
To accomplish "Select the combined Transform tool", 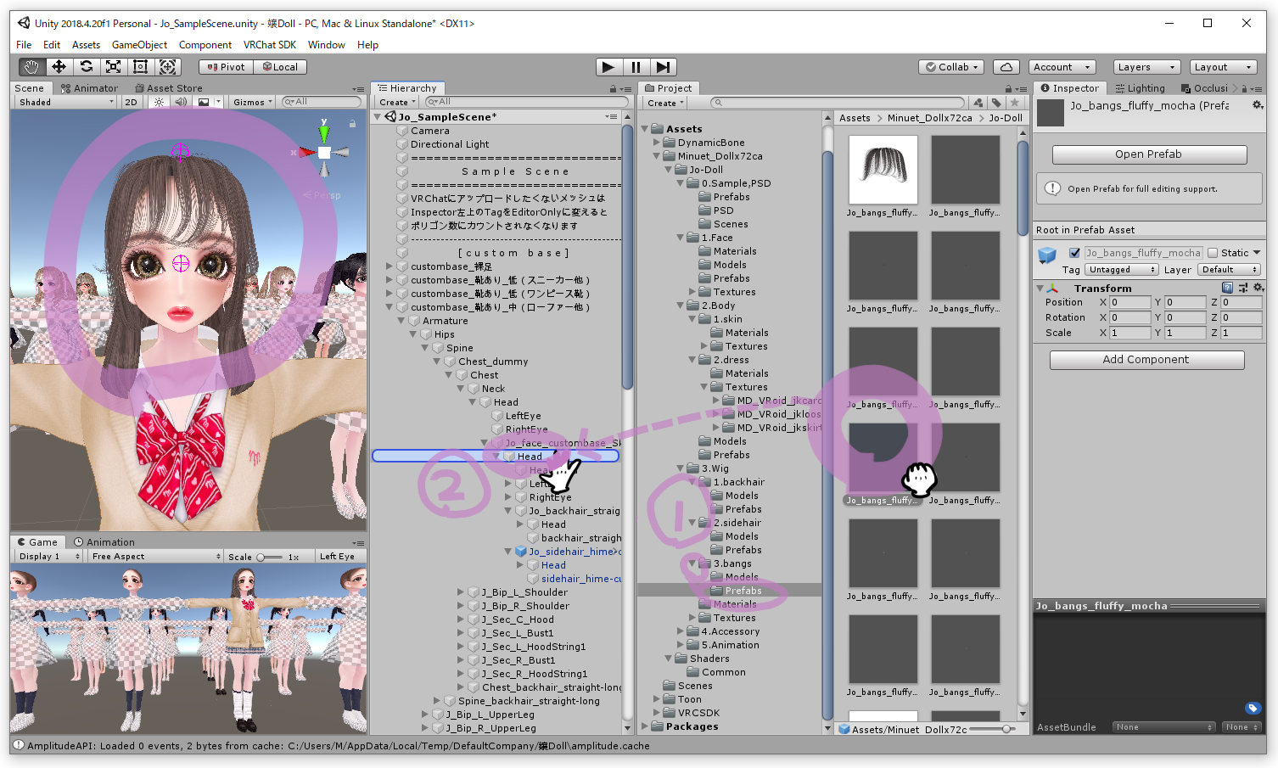I will (x=167, y=66).
